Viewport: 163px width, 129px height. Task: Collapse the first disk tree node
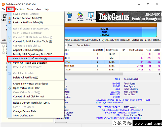pyautogui.click(x=4, y=46)
